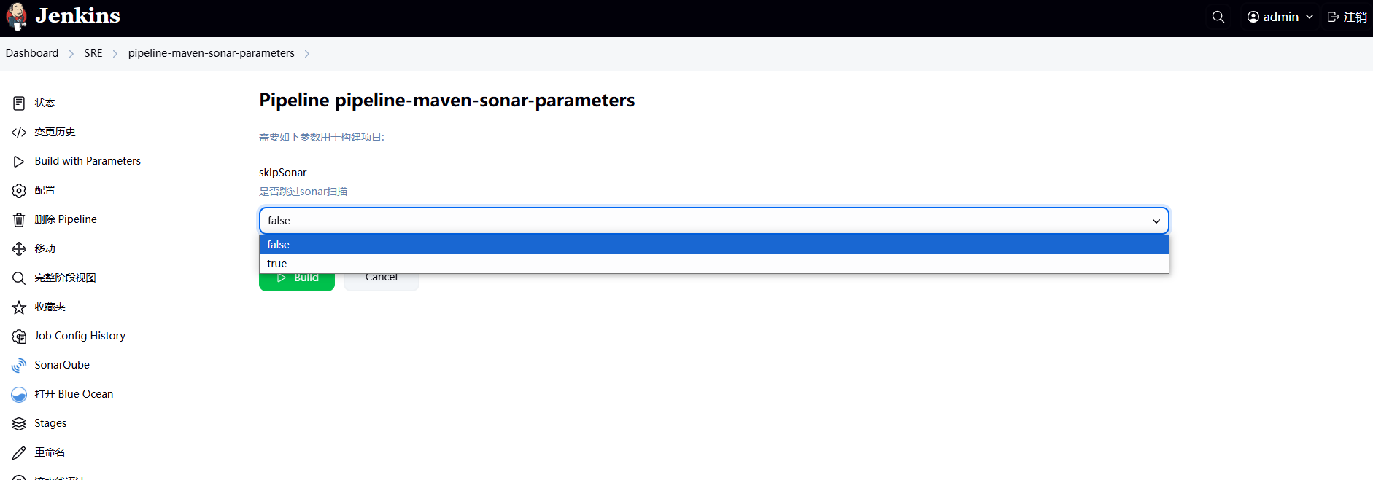This screenshot has width=1373, height=480.
Task: Expand the admin user dropdown
Action: pyautogui.click(x=1280, y=17)
